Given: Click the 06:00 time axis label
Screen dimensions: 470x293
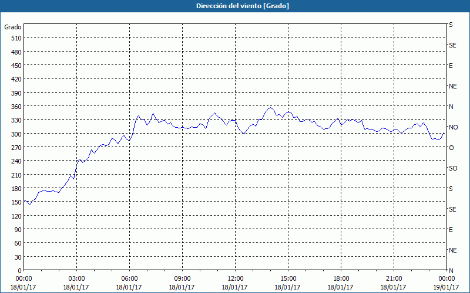Looking at the screenshot, I should coord(129,279).
